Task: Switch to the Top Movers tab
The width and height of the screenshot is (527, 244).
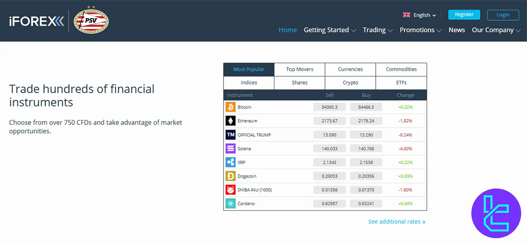Action: (300, 69)
